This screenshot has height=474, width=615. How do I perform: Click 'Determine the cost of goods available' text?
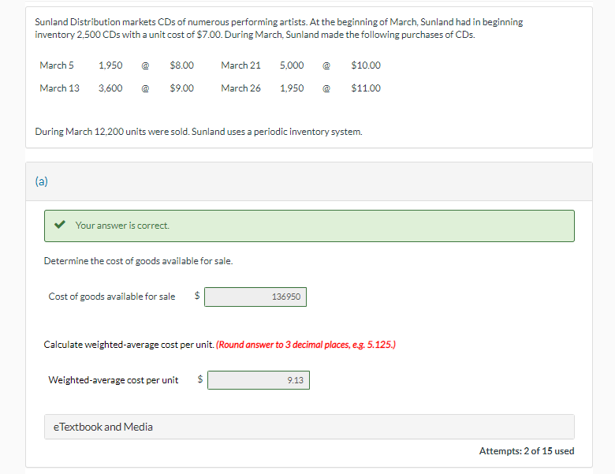(x=138, y=261)
